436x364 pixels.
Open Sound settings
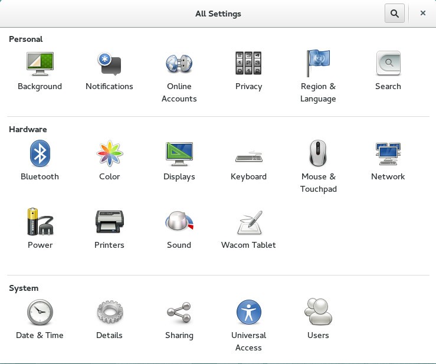click(179, 222)
